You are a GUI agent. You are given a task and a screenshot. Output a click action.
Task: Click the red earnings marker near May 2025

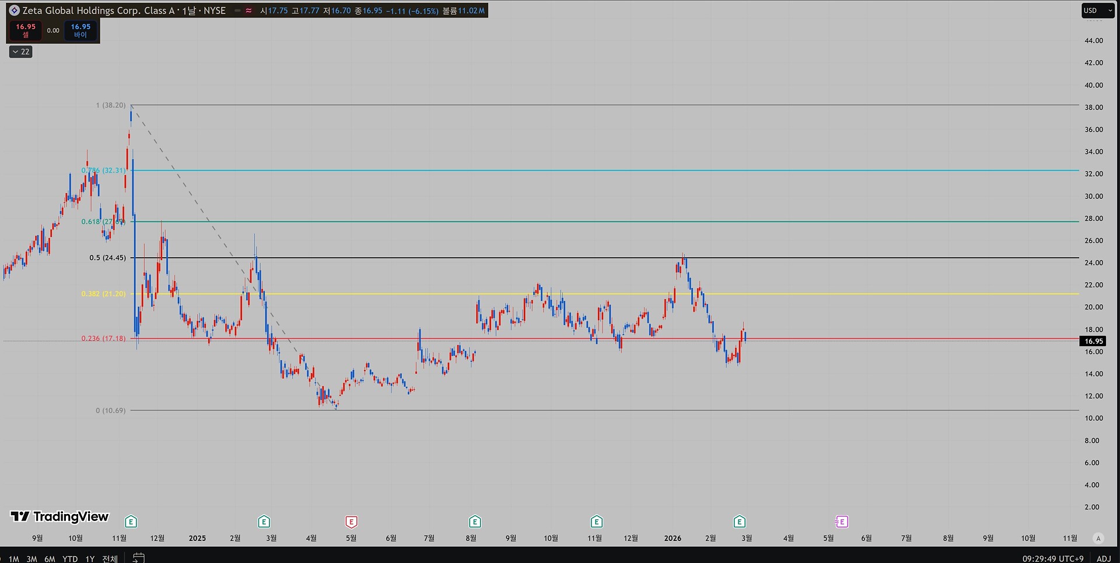[351, 522]
